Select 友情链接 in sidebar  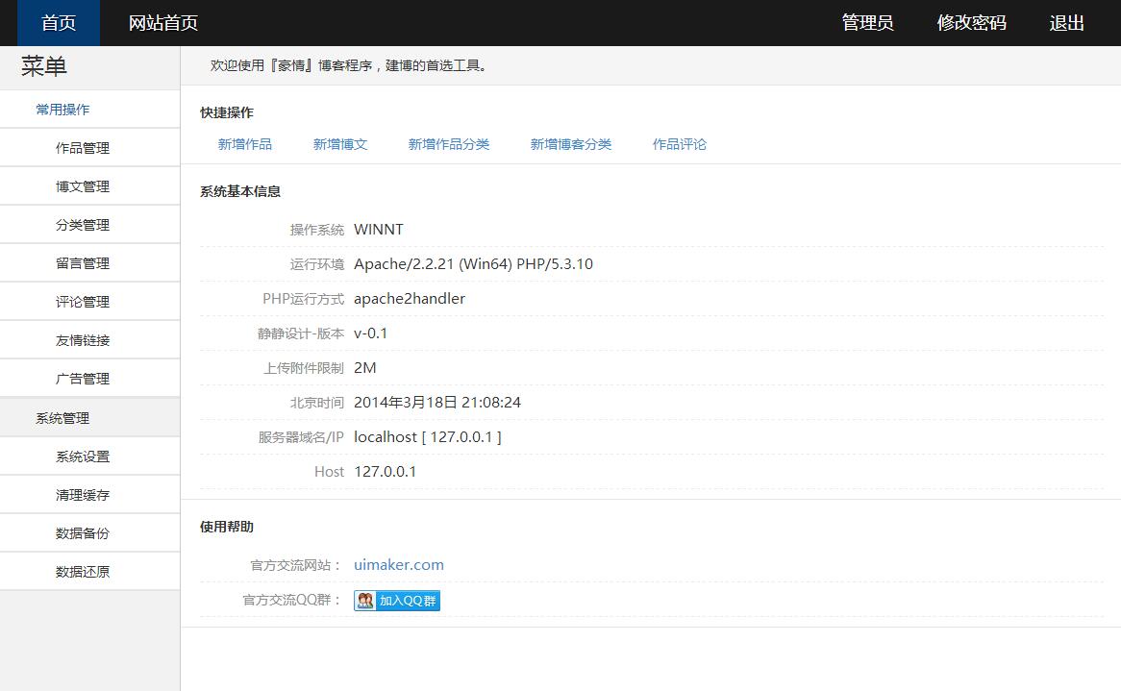(x=83, y=340)
